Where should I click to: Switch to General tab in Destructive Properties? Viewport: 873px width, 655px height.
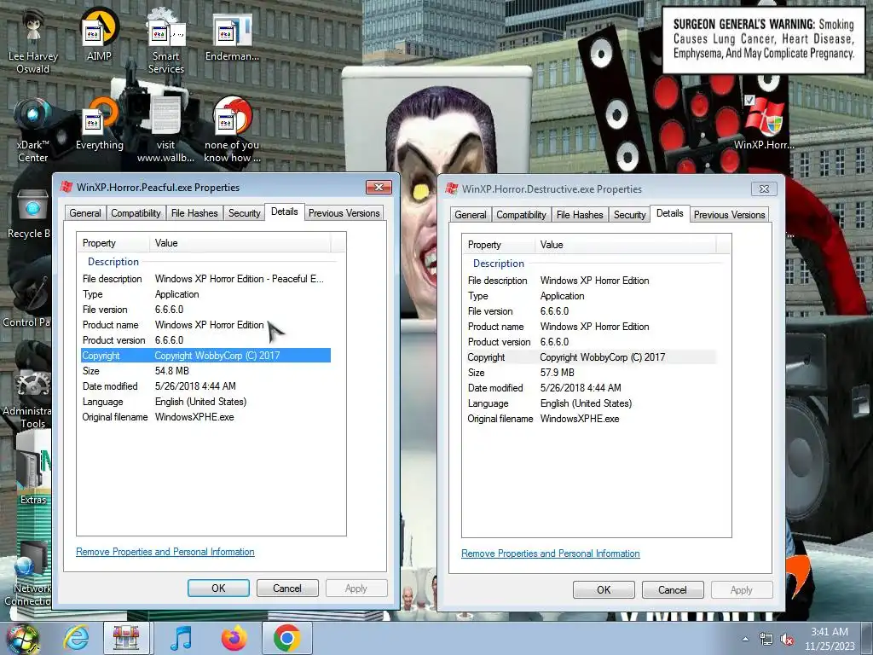point(471,214)
